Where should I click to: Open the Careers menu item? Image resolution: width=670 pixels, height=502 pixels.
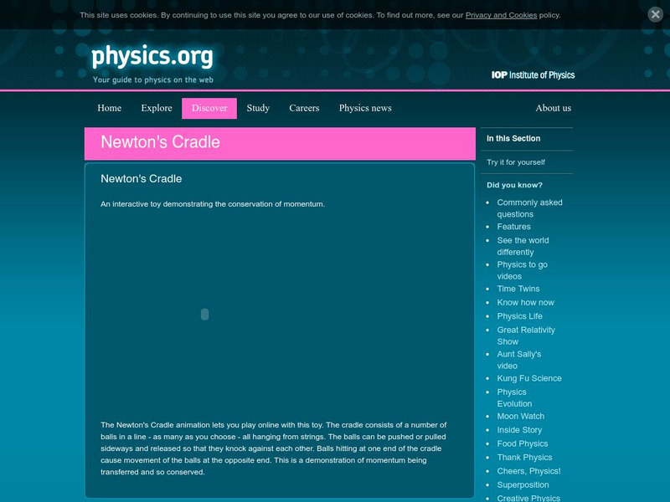tap(304, 108)
